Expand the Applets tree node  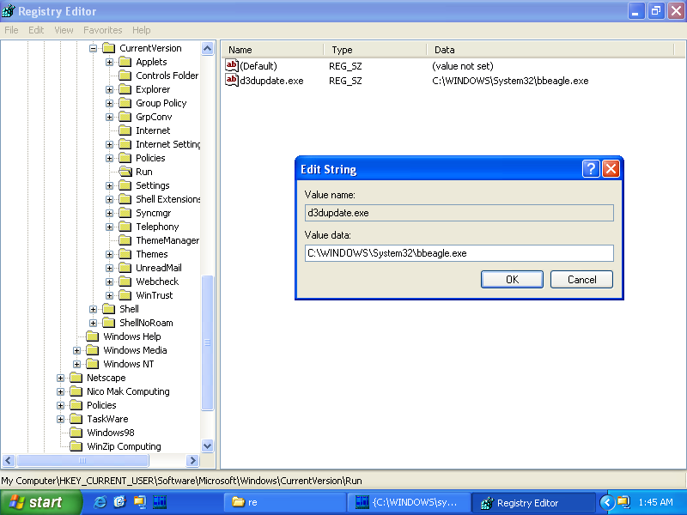coord(110,62)
